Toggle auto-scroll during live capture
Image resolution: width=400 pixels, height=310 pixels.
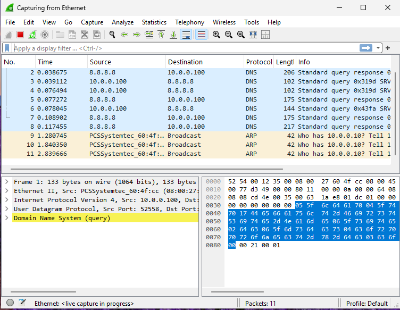pos(186,35)
